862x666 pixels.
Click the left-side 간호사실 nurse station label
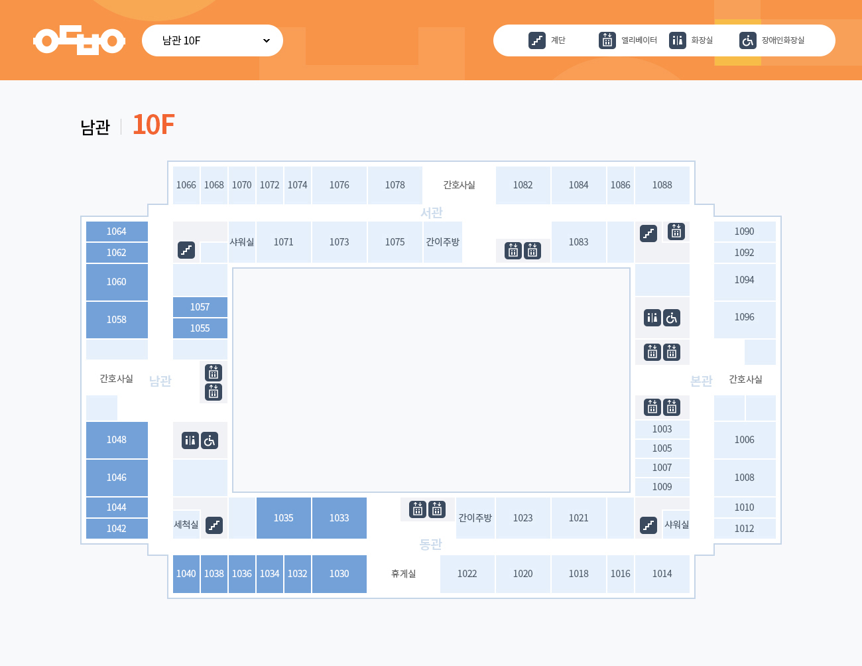coord(116,379)
